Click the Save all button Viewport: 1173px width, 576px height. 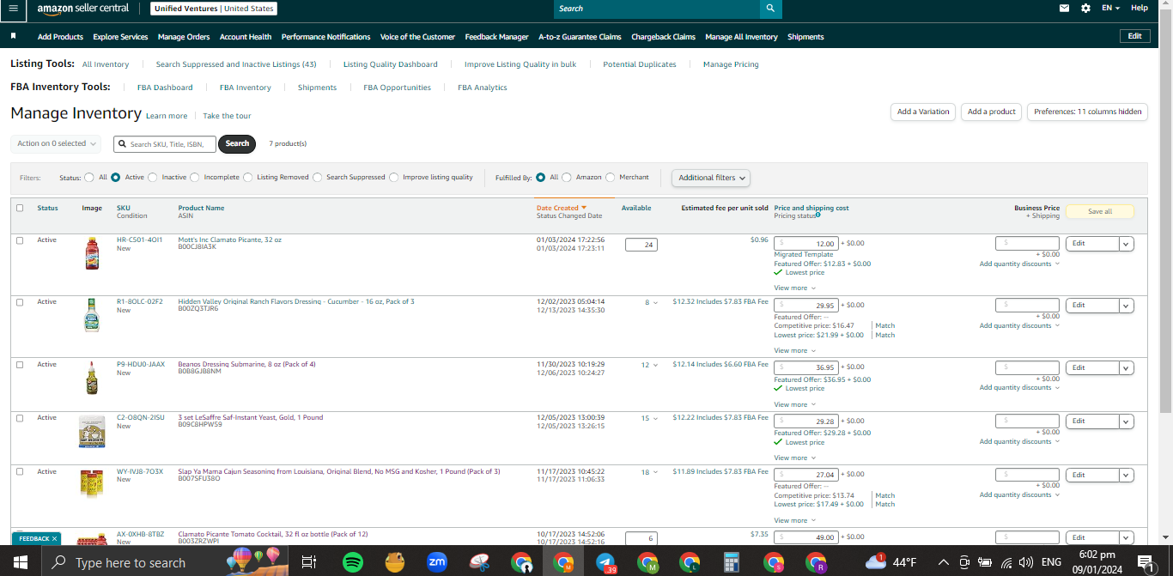pos(1100,211)
